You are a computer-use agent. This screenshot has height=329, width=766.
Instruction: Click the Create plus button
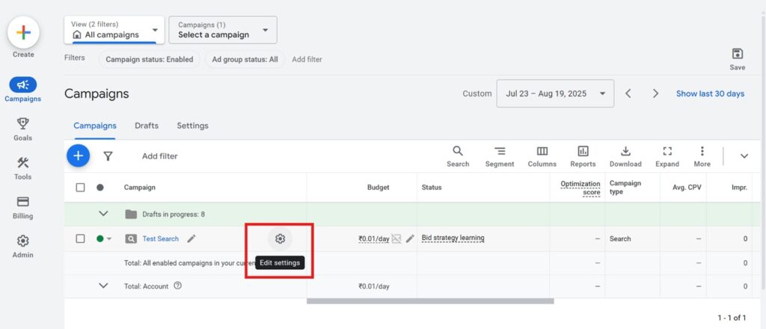(x=23, y=33)
